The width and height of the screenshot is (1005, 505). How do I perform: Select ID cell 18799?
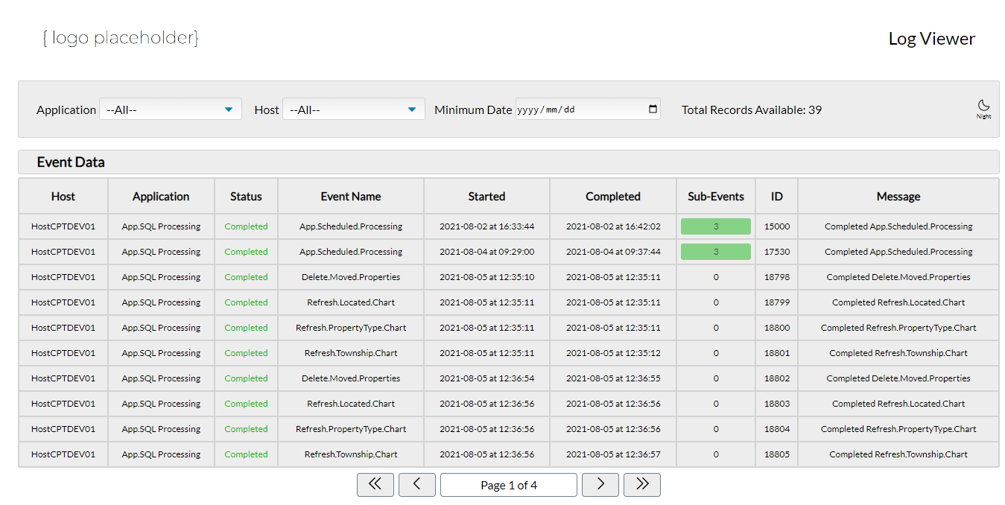[x=777, y=302]
